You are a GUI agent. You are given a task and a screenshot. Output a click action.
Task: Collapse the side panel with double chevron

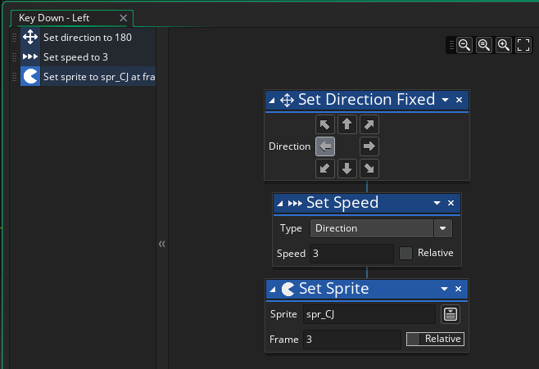[x=162, y=244]
